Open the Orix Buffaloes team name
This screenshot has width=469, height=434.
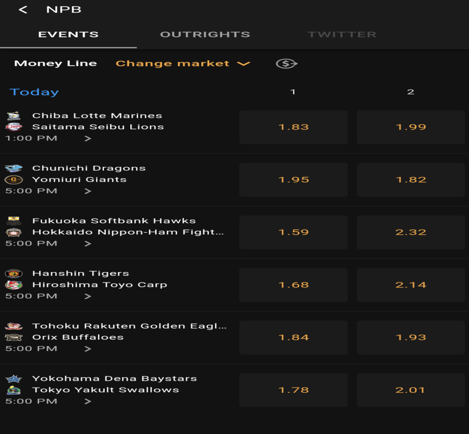78,338
